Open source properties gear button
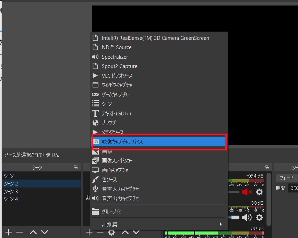Image resolution: width=298 pixels, height=238 pixels. 111,232
